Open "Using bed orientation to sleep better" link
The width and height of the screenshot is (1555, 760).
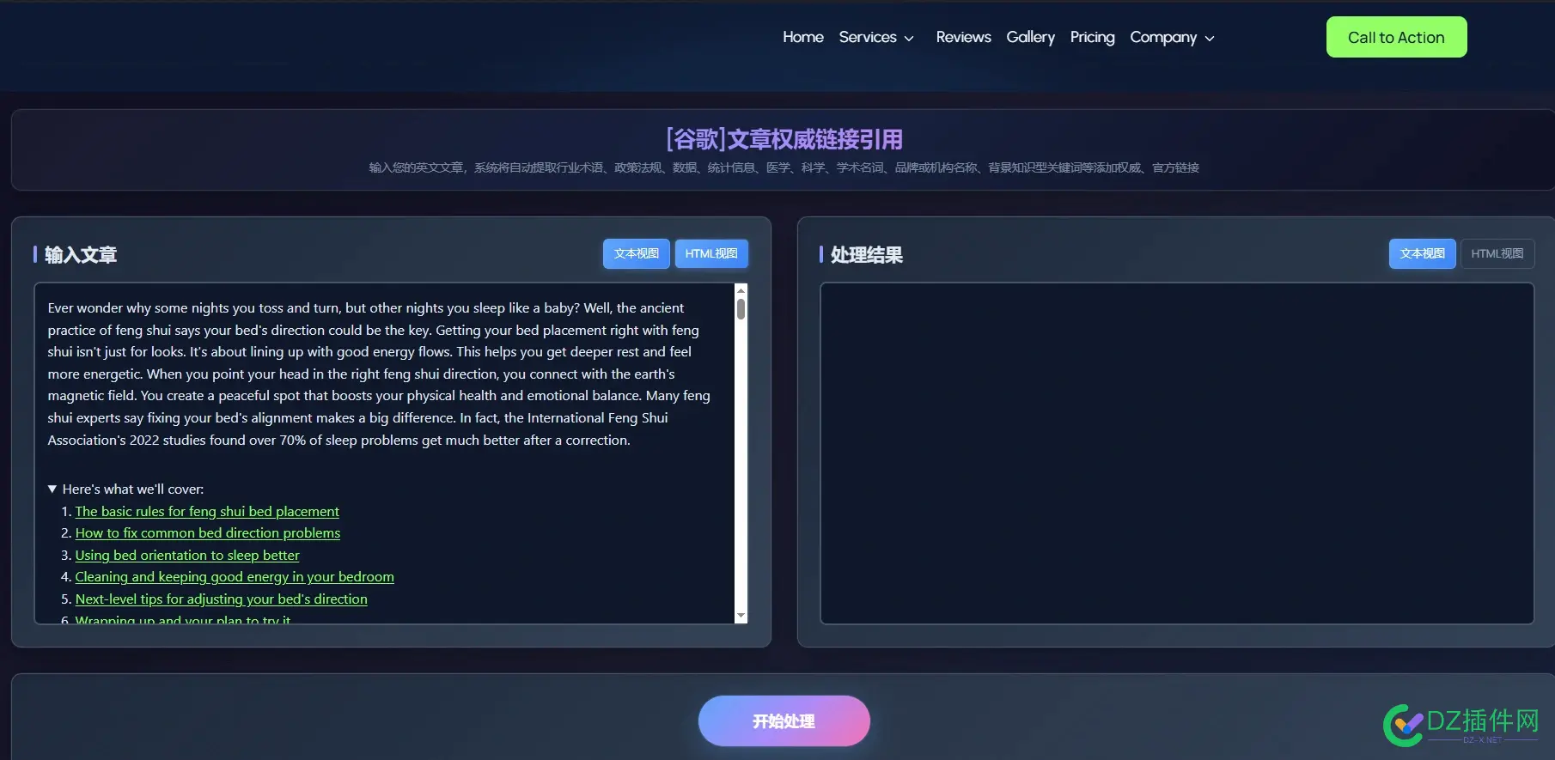click(x=187, y=555)
